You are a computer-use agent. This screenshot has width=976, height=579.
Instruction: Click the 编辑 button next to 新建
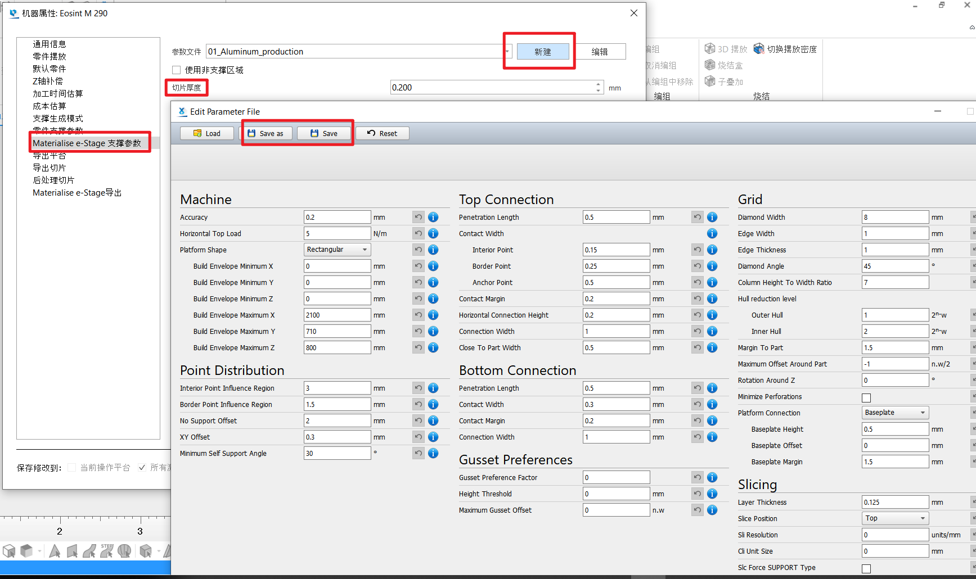(601, 51)
